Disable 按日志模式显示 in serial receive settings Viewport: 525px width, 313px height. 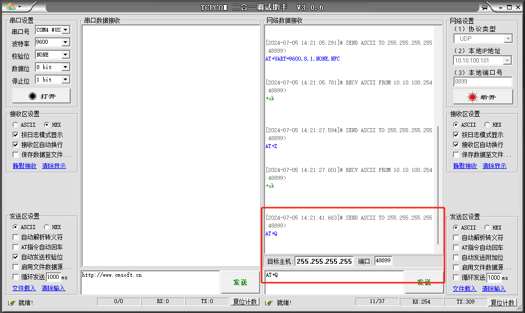(16, 135)
